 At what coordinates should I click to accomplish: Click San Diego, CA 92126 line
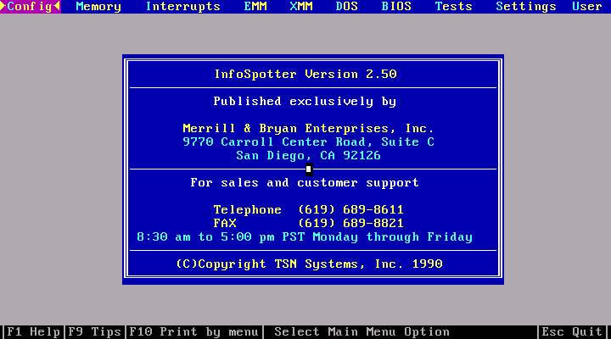(308, 156)
